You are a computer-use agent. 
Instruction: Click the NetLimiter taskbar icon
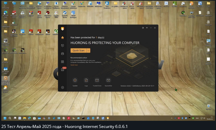click(x=103, y=118)
